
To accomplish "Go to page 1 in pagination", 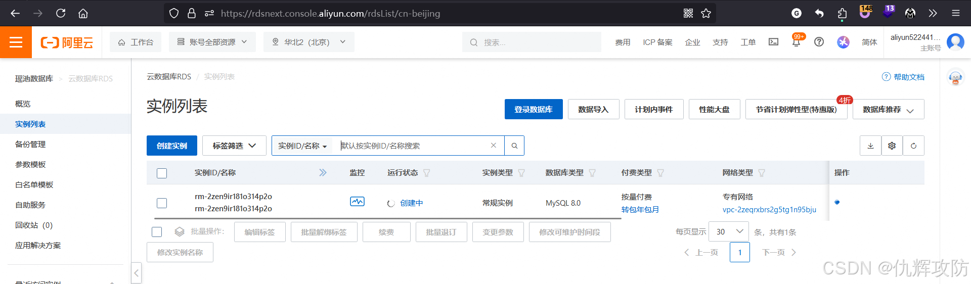I will pyautogui.click(x=740, y=252).
